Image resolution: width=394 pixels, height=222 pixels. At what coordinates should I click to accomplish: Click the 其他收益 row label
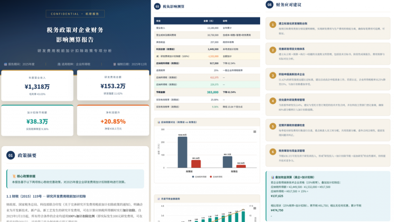point(160,42)
